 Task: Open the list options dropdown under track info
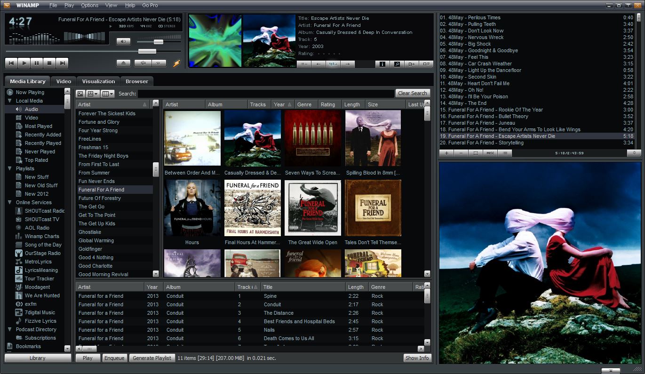click(304, 64)
